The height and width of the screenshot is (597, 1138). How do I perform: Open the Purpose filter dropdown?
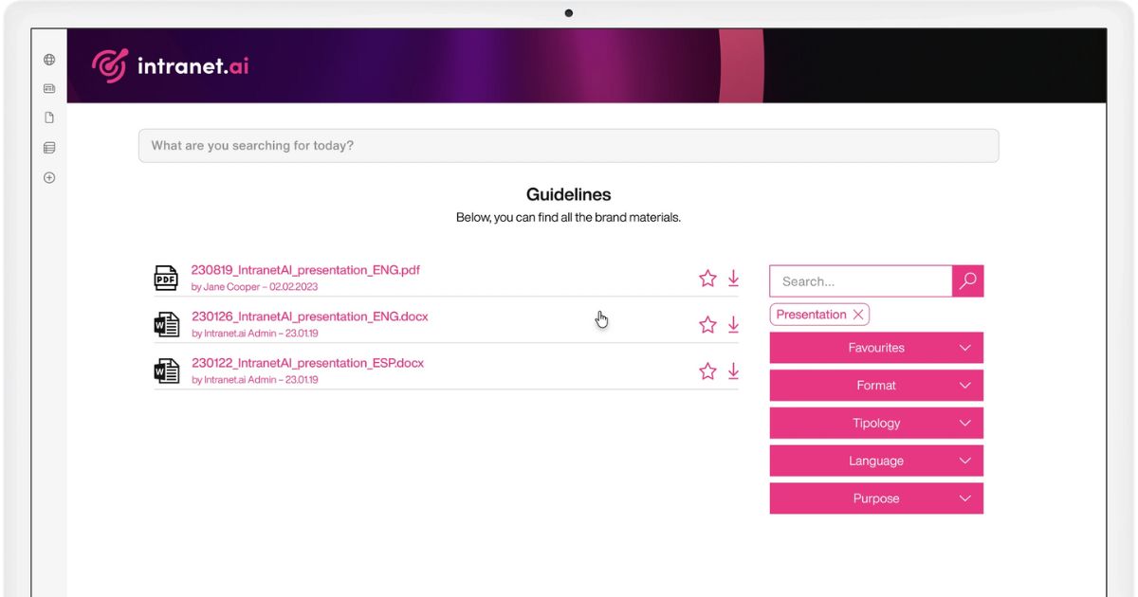(875, 498)
